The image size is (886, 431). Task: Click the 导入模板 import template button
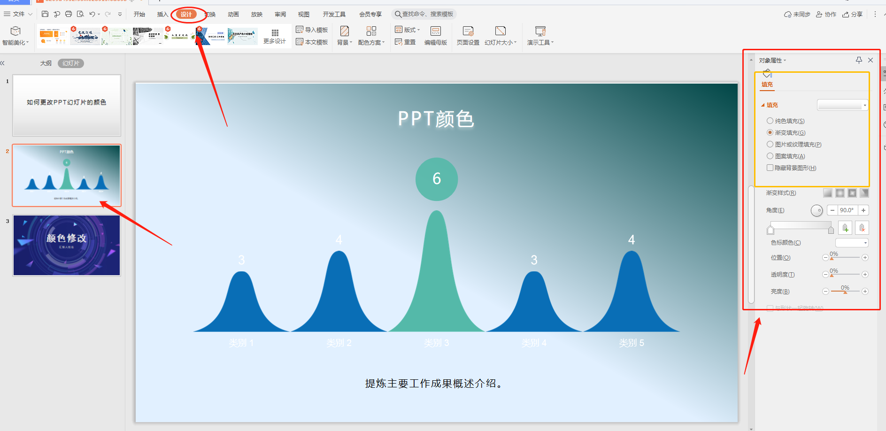tap(312, 30)
